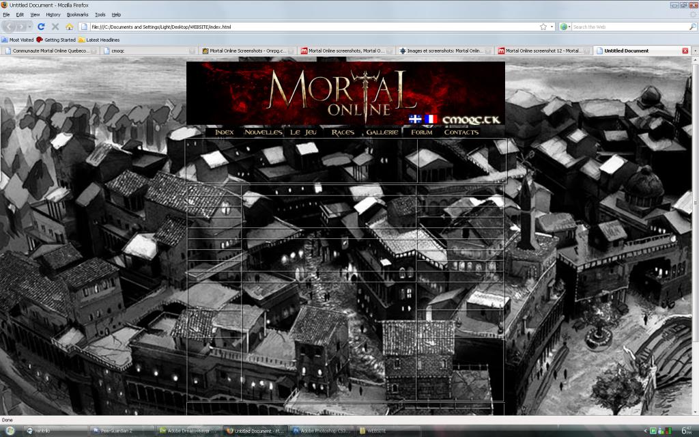Open the Getting Started bookmark
699x437 pixels.
coord(56,40)
